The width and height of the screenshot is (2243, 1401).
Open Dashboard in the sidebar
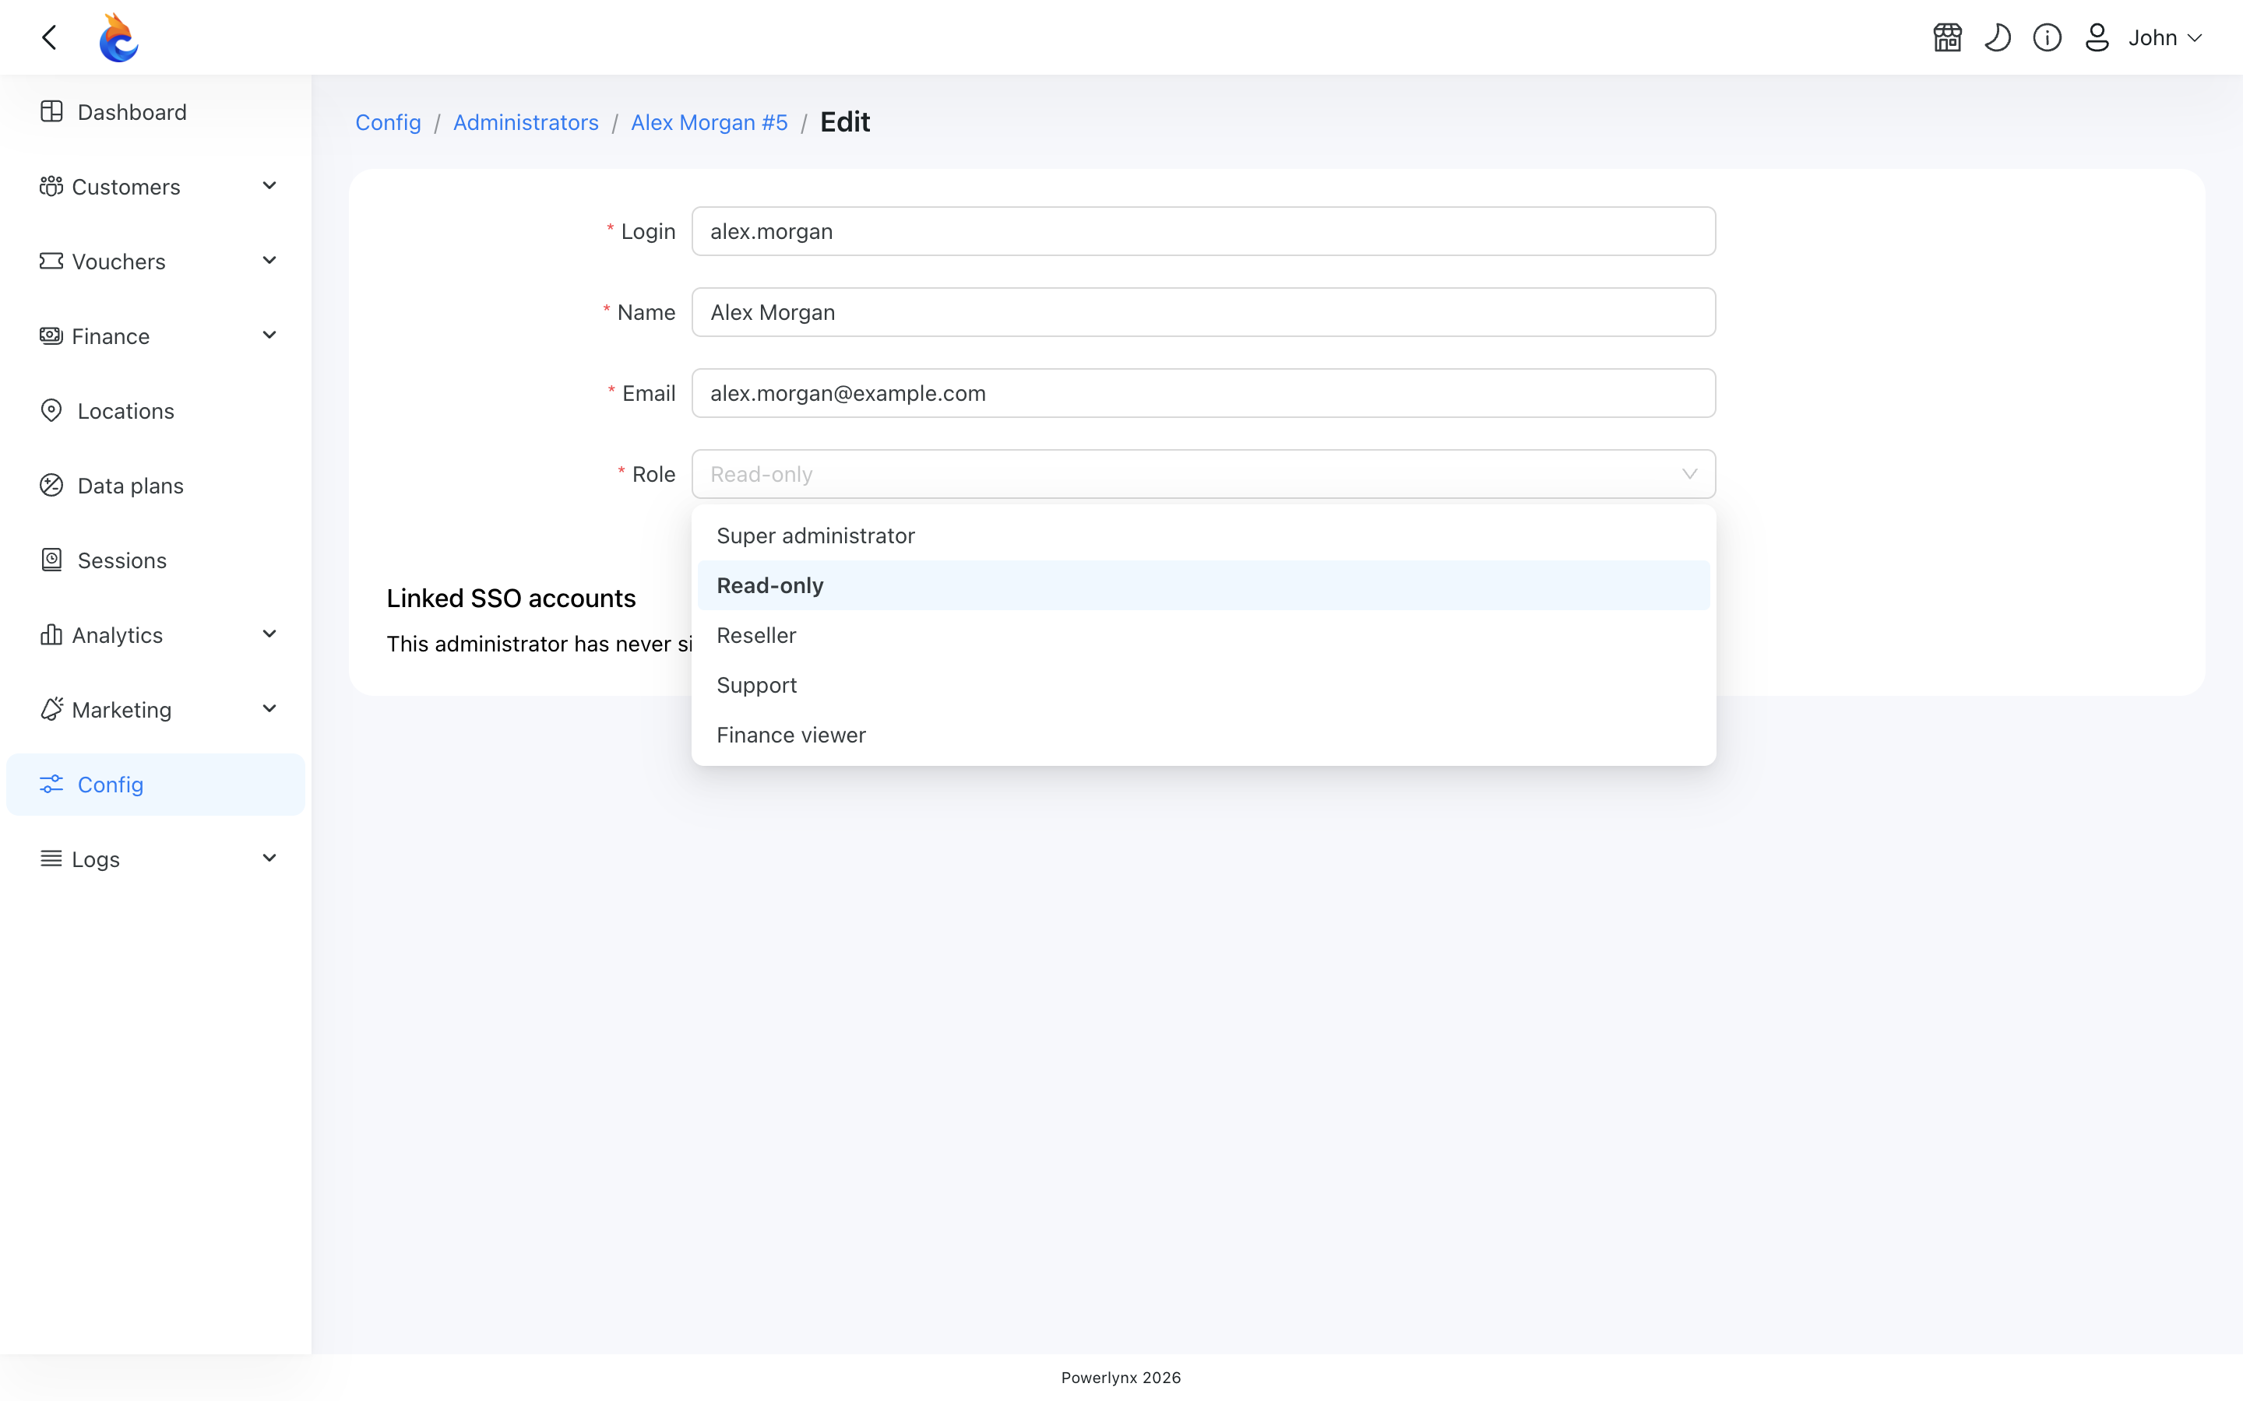pos(156,112)
